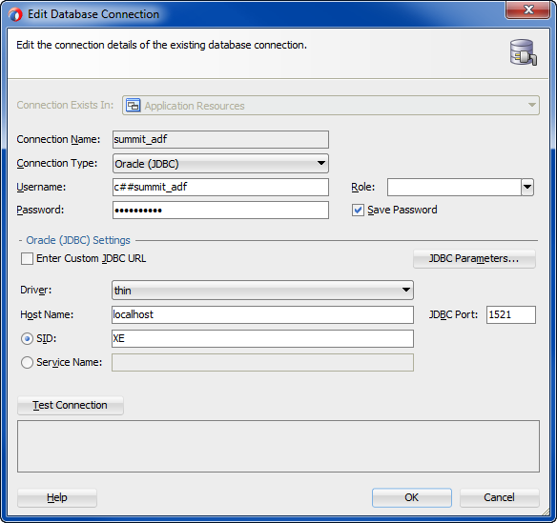
Task: Click the JDeveloper app icon in title bar
Action: (15, 14)
